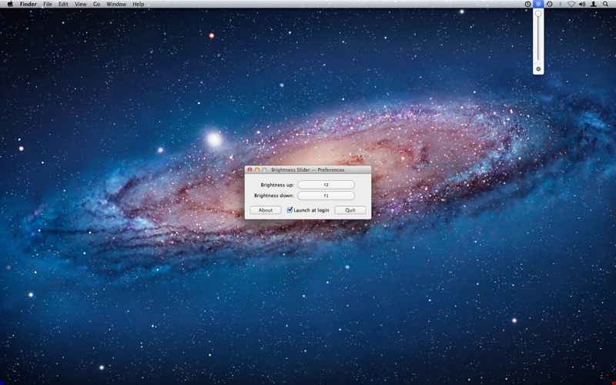Open the Apple menu

(10, 4)
